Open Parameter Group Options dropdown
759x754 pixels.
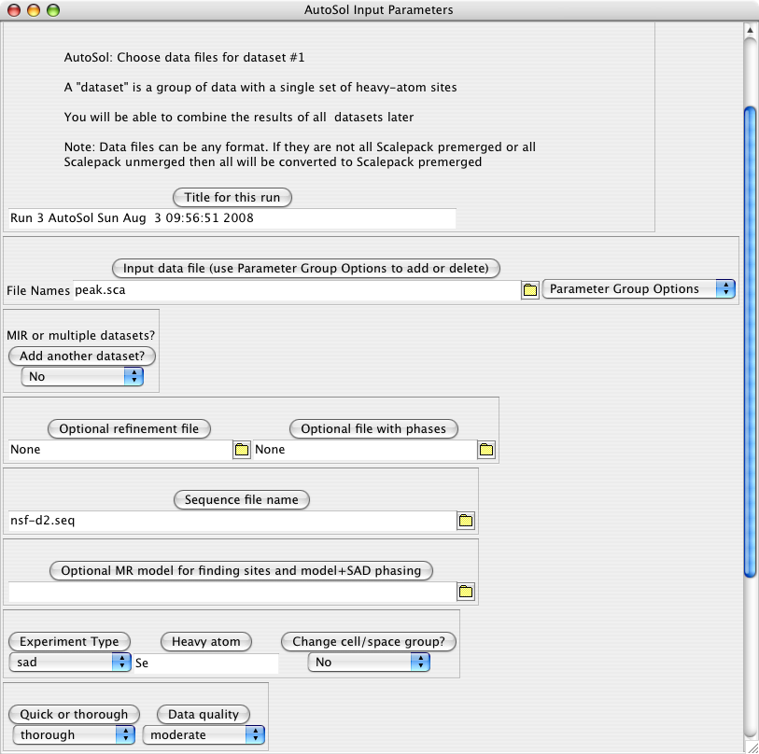point(638,289)
